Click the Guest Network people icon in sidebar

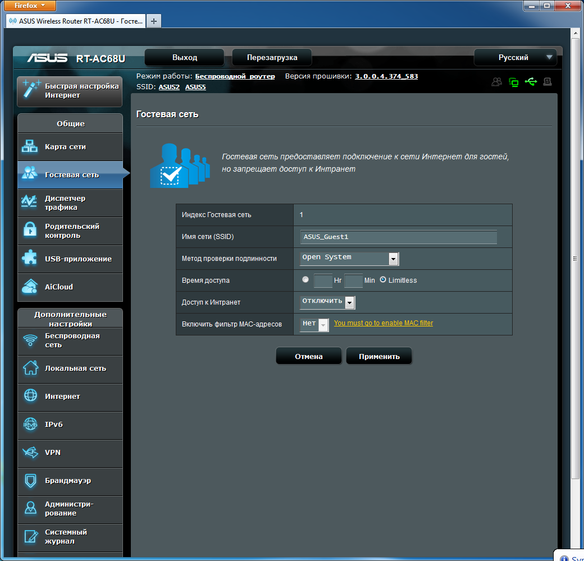(29, 173)
